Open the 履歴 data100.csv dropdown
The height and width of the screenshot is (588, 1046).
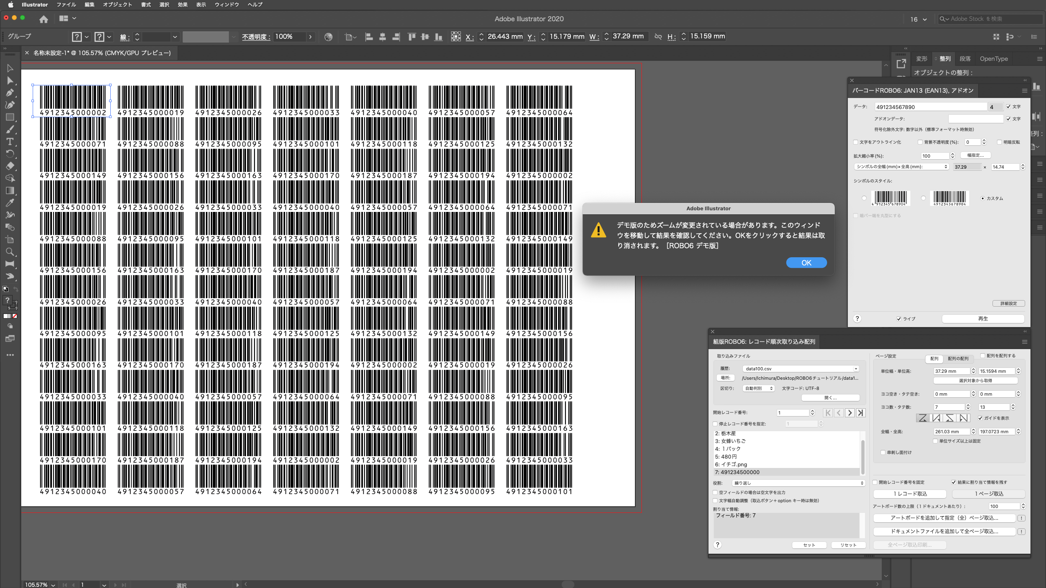[801, 369]
